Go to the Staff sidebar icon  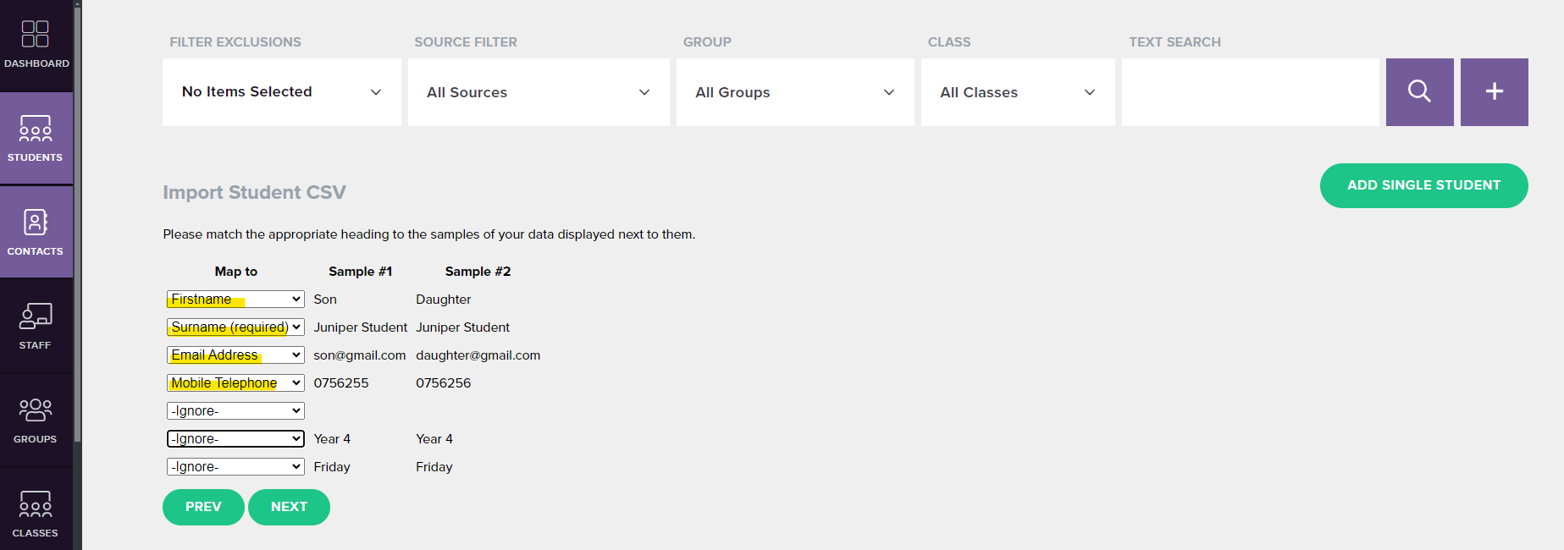[36, 326]
